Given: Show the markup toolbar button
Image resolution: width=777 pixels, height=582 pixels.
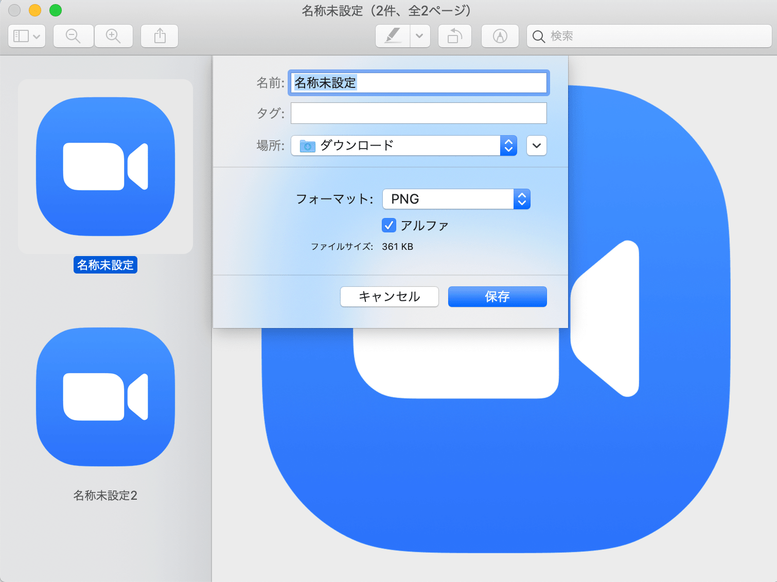Looking at the screenshot, I should [500, 36].
